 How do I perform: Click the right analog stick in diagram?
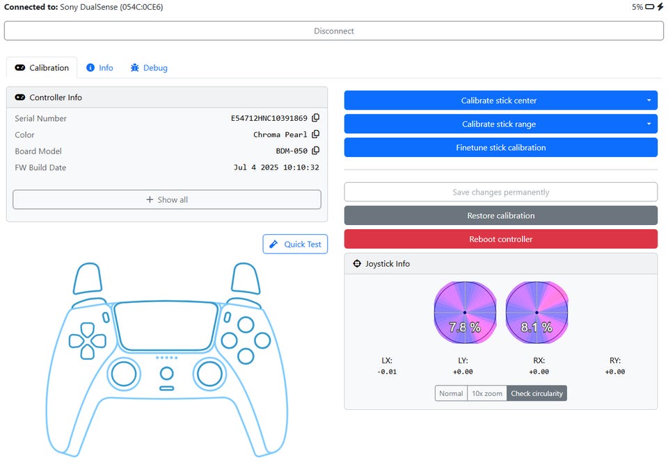click(x=209, y=374)
